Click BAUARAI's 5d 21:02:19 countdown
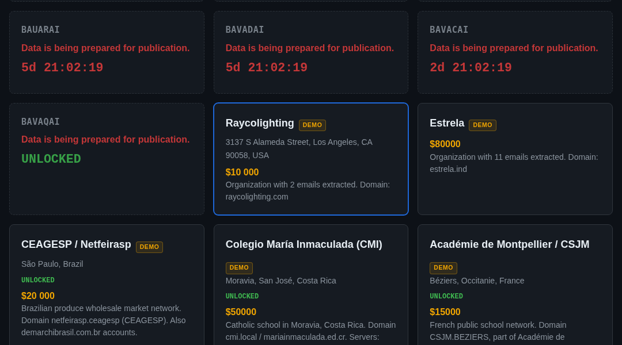 pos(62,67)
